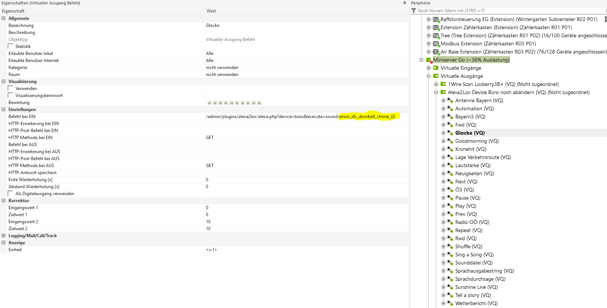Image resolution: width=607 pixels, height=308 pixels.
Task: Collapse the Einstellungen property group
Action: 4,110
